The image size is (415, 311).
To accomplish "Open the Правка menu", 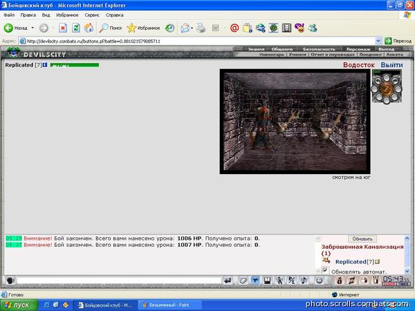I will pos(28,15).
